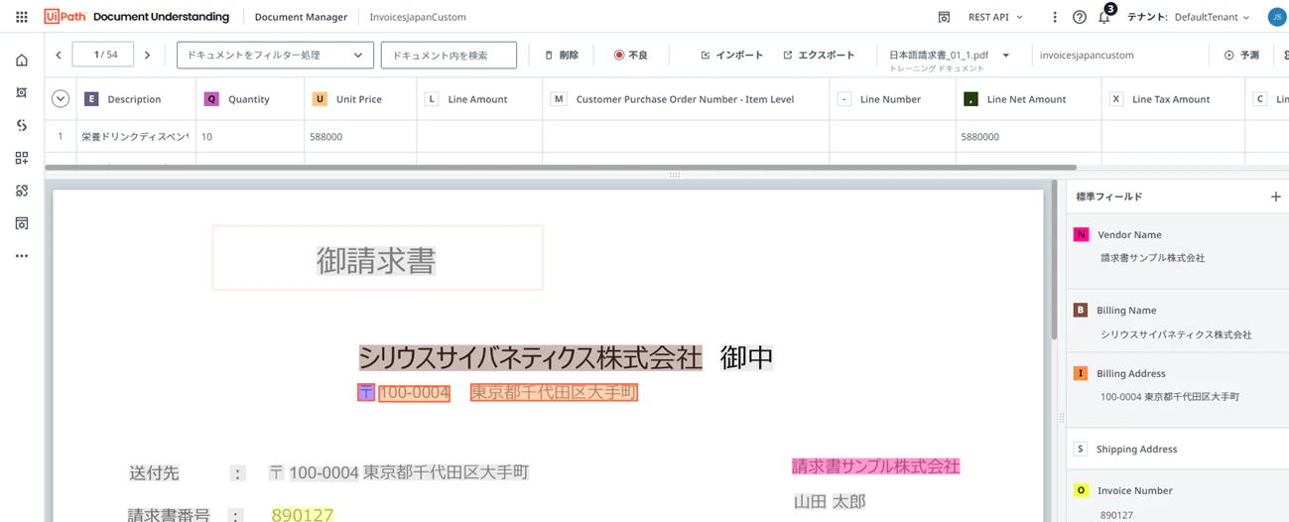This screenshot has height=522, width=1289.
Task: Click the pane splitter grip handle
Action: pos(675,175)
